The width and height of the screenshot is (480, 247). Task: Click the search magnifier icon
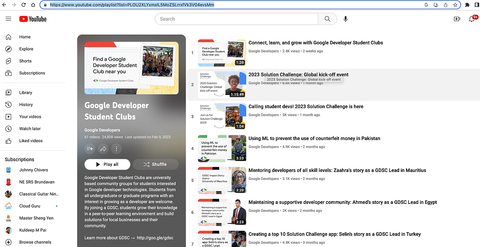[327, 18]
